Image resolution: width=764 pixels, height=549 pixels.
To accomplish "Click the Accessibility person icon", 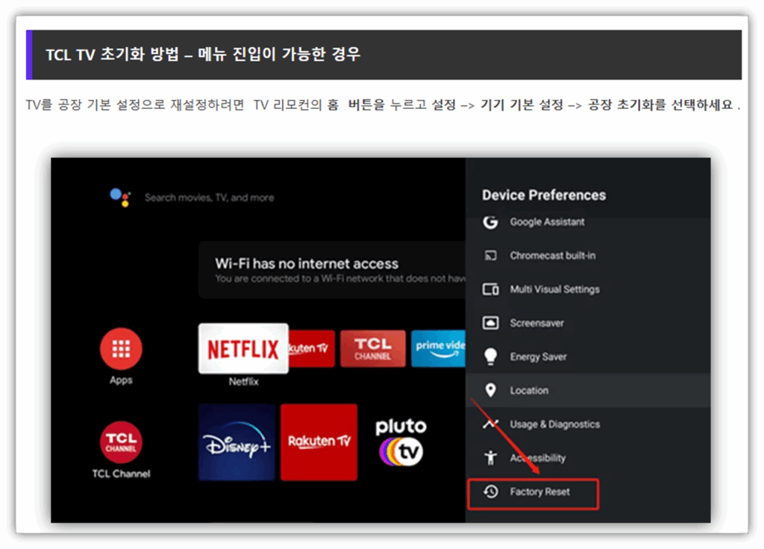I will [490, 458].
